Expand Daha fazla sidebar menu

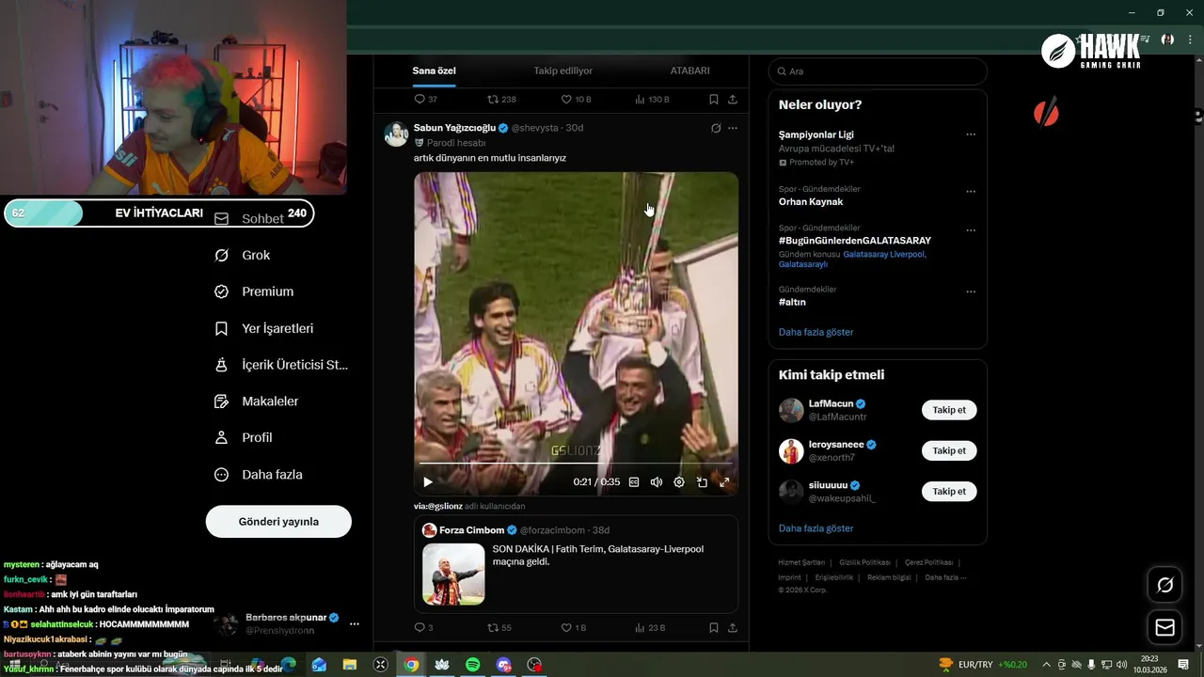point(259,475)
